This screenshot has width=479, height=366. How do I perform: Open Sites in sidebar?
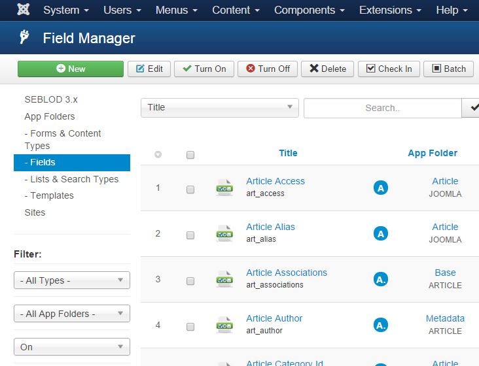point(35,212)
